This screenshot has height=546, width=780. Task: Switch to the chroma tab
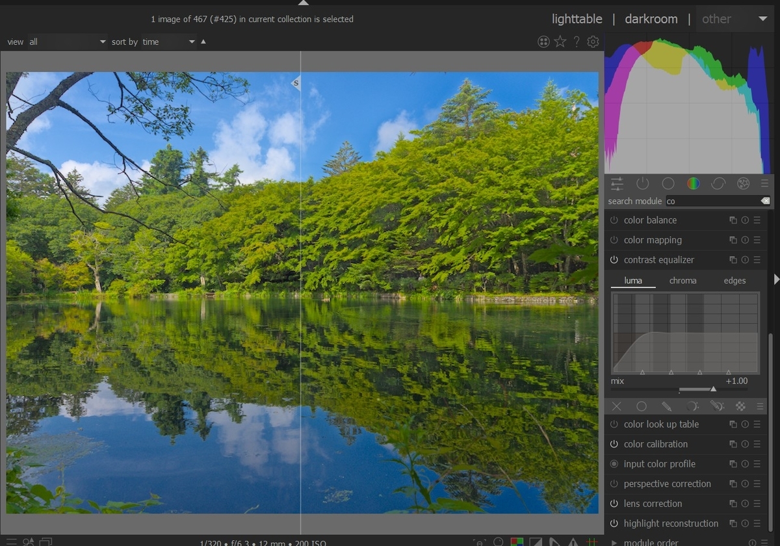pyautogui.click(x=682, y=281)
